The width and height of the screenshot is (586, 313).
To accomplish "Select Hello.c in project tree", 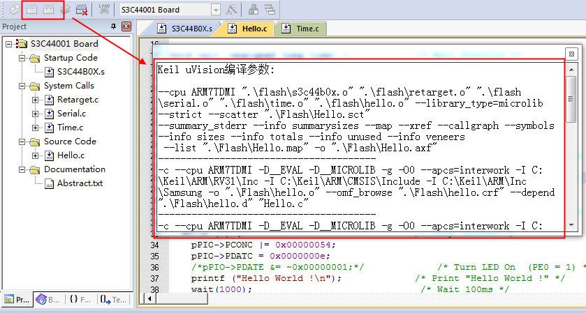I will click(71, 155).
